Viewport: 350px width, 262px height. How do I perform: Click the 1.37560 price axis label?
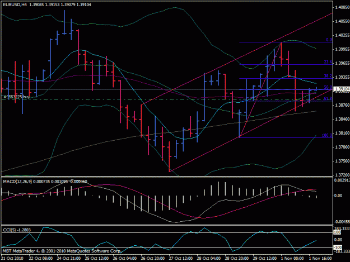click(342, 161)
